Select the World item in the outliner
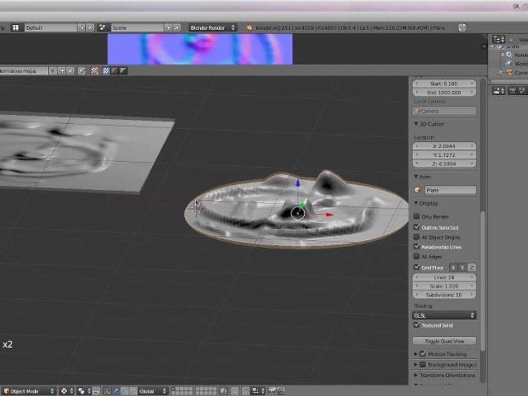The image size is (528, 396). pyautogui.click(x=520, y=64)
